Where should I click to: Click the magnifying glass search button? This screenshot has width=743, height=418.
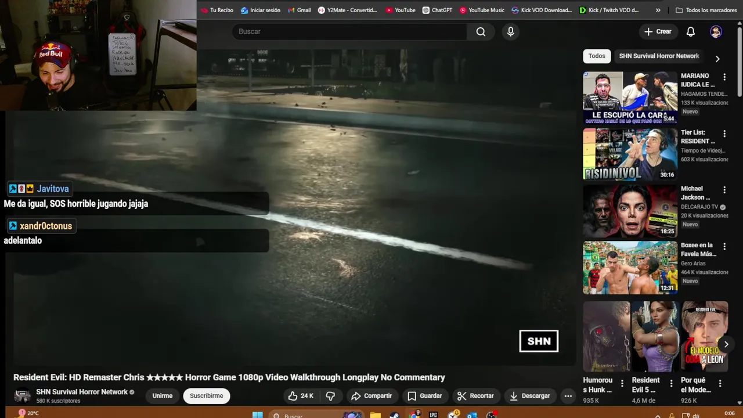(481, 31)
